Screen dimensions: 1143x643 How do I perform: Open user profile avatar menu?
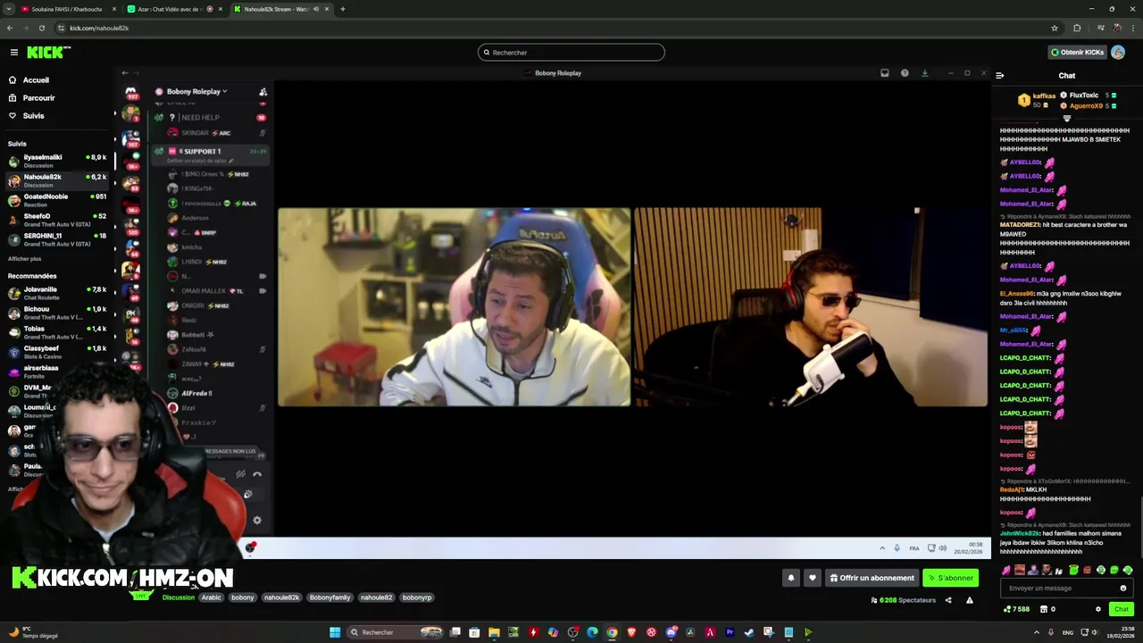pos(1118,53)
